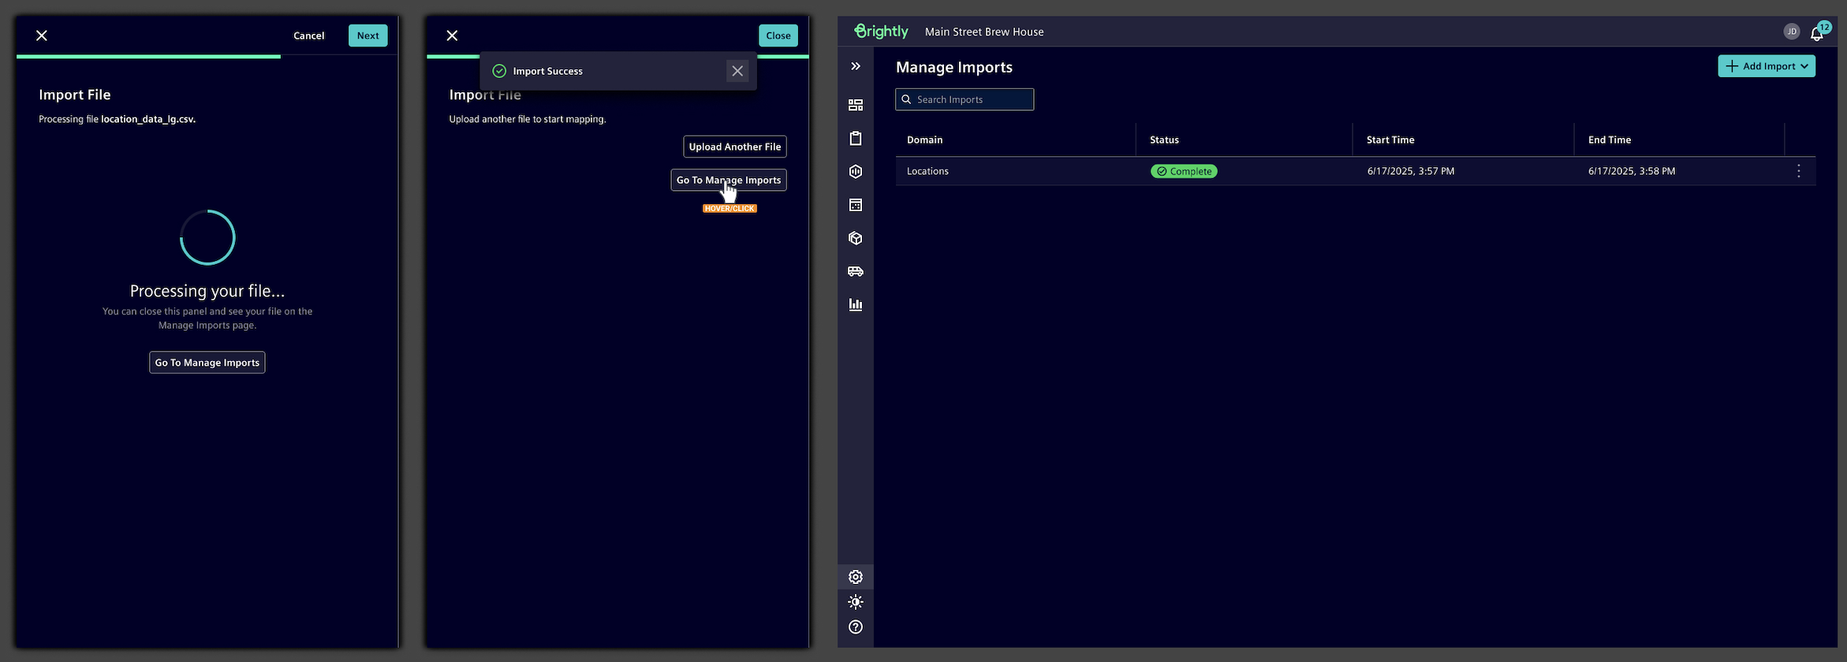The image size is (1847, 662).
Task: Sort by the Start Time column header
Action: click(x=1390, y=139)
